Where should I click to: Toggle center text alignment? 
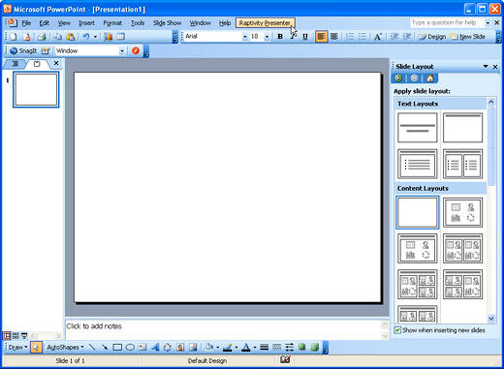333,37
